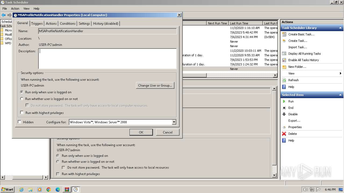Switch to the Triggers tab
The image size is (344, 193).
pos(37,24)
